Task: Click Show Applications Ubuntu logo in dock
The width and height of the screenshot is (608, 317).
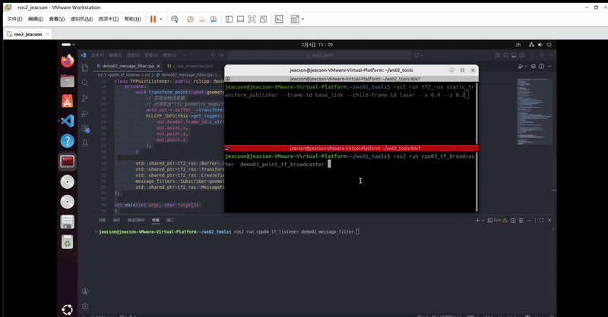Action: click(x=67, y=309)
